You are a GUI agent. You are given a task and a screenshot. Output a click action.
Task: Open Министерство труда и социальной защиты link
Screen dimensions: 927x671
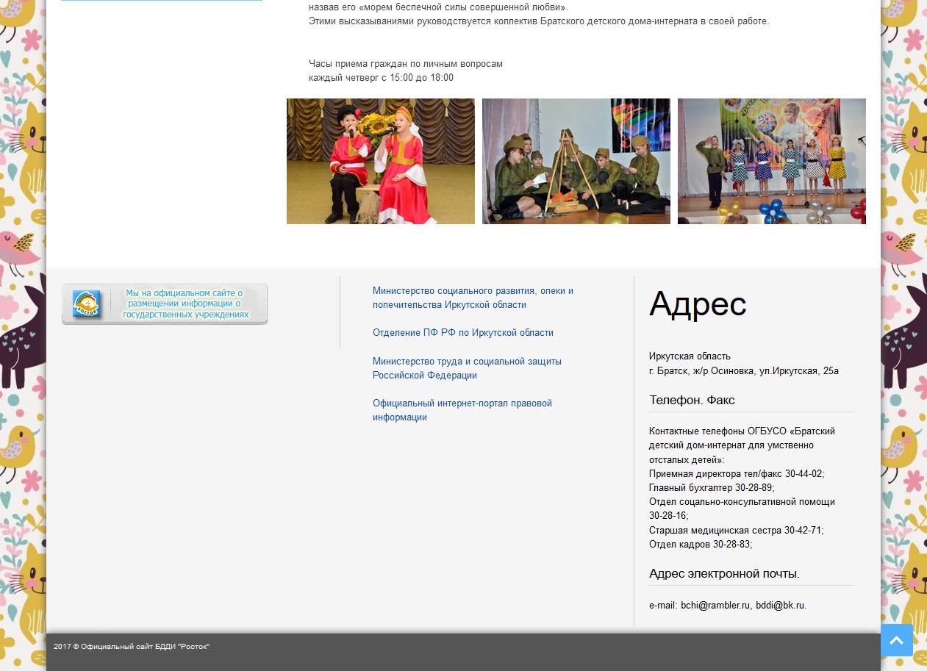pyautogui.click(x=467, y=368)
